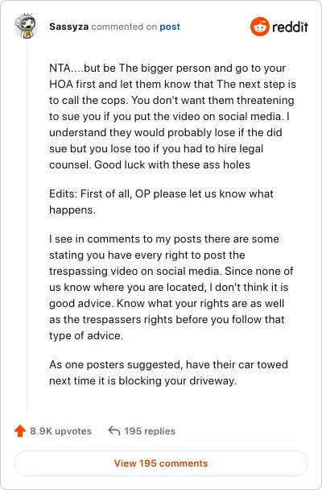Click the 'Edits: First of all' paragraph
The height and width of the screenshot is (490, 322).
coord(161,201)
